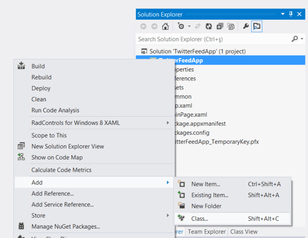Select Manage NuGet Packages... menu entry

click(65, 226)
